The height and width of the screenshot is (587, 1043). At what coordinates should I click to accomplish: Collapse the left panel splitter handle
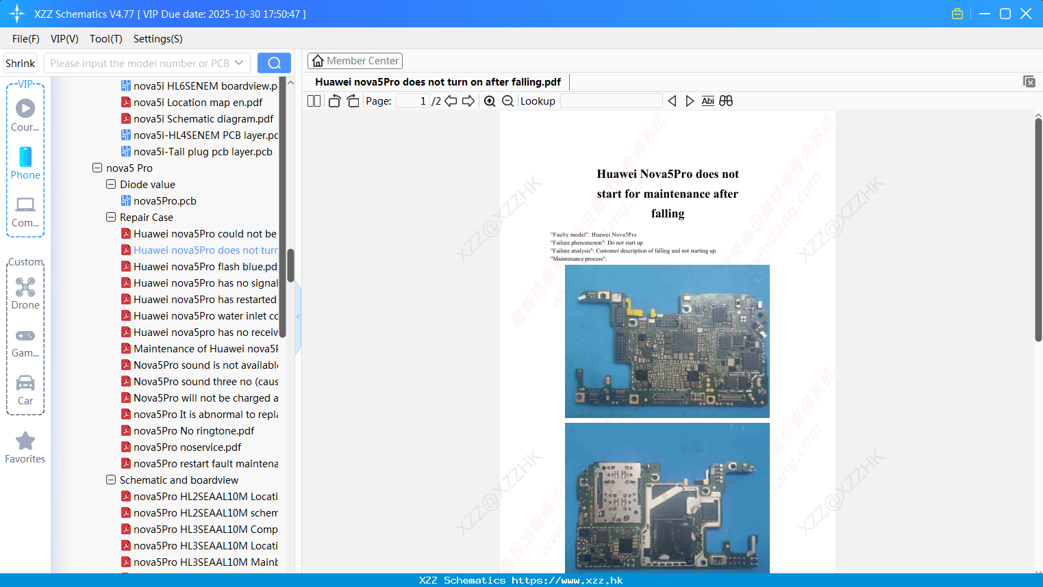(x=298, y=317)
